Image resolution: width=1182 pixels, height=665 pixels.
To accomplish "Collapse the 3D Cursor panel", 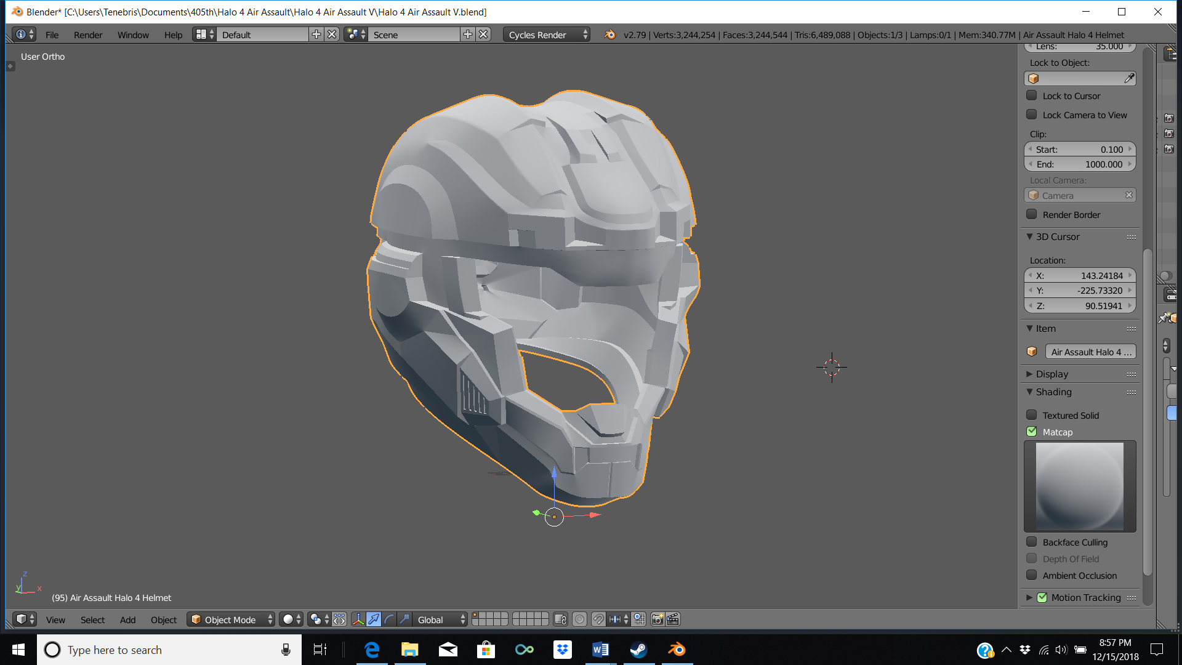I will (x=1029, y=236).
